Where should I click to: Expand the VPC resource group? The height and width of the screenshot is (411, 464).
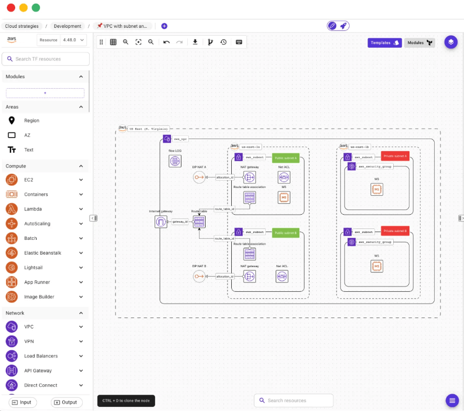click(x=81, y=327)
